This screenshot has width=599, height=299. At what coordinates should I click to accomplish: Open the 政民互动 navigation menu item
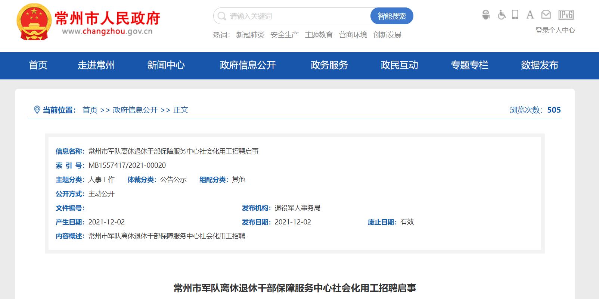(399, 65)
